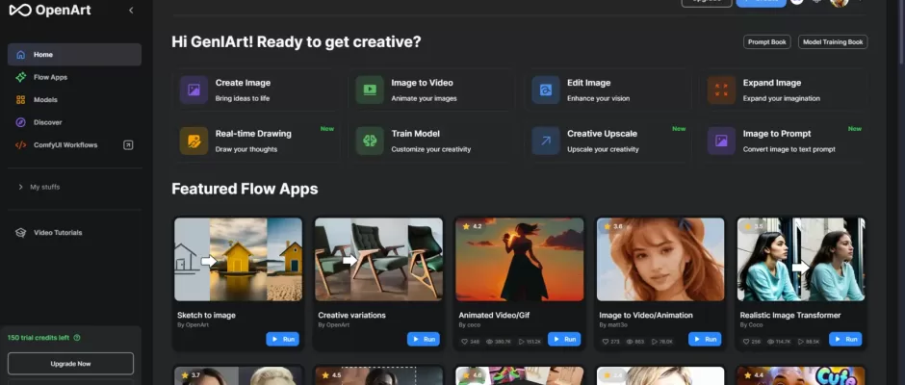Open Flow Apps in the sidebar
The height and width of the screenshot is (385, 905).
[74, 77]
